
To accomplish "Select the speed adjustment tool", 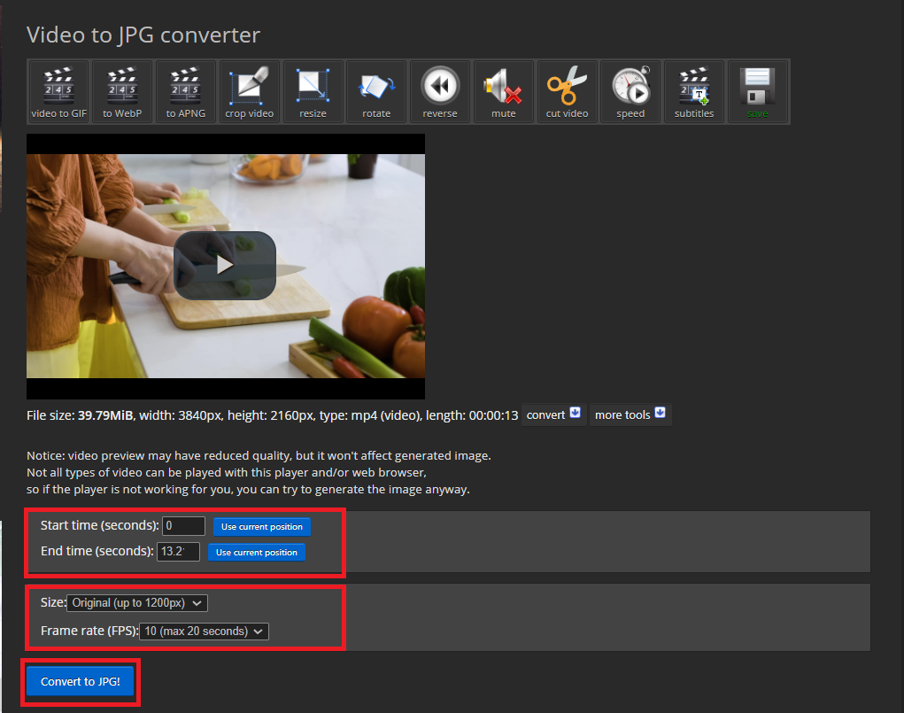I will pyautogui.click(x=630, y=91).
